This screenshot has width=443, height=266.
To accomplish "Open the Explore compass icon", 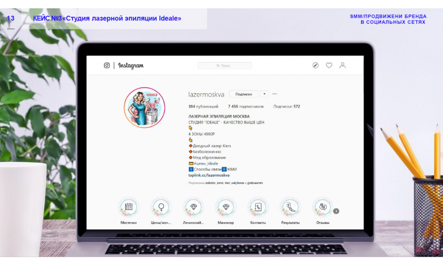I will (x=316, y=65).
